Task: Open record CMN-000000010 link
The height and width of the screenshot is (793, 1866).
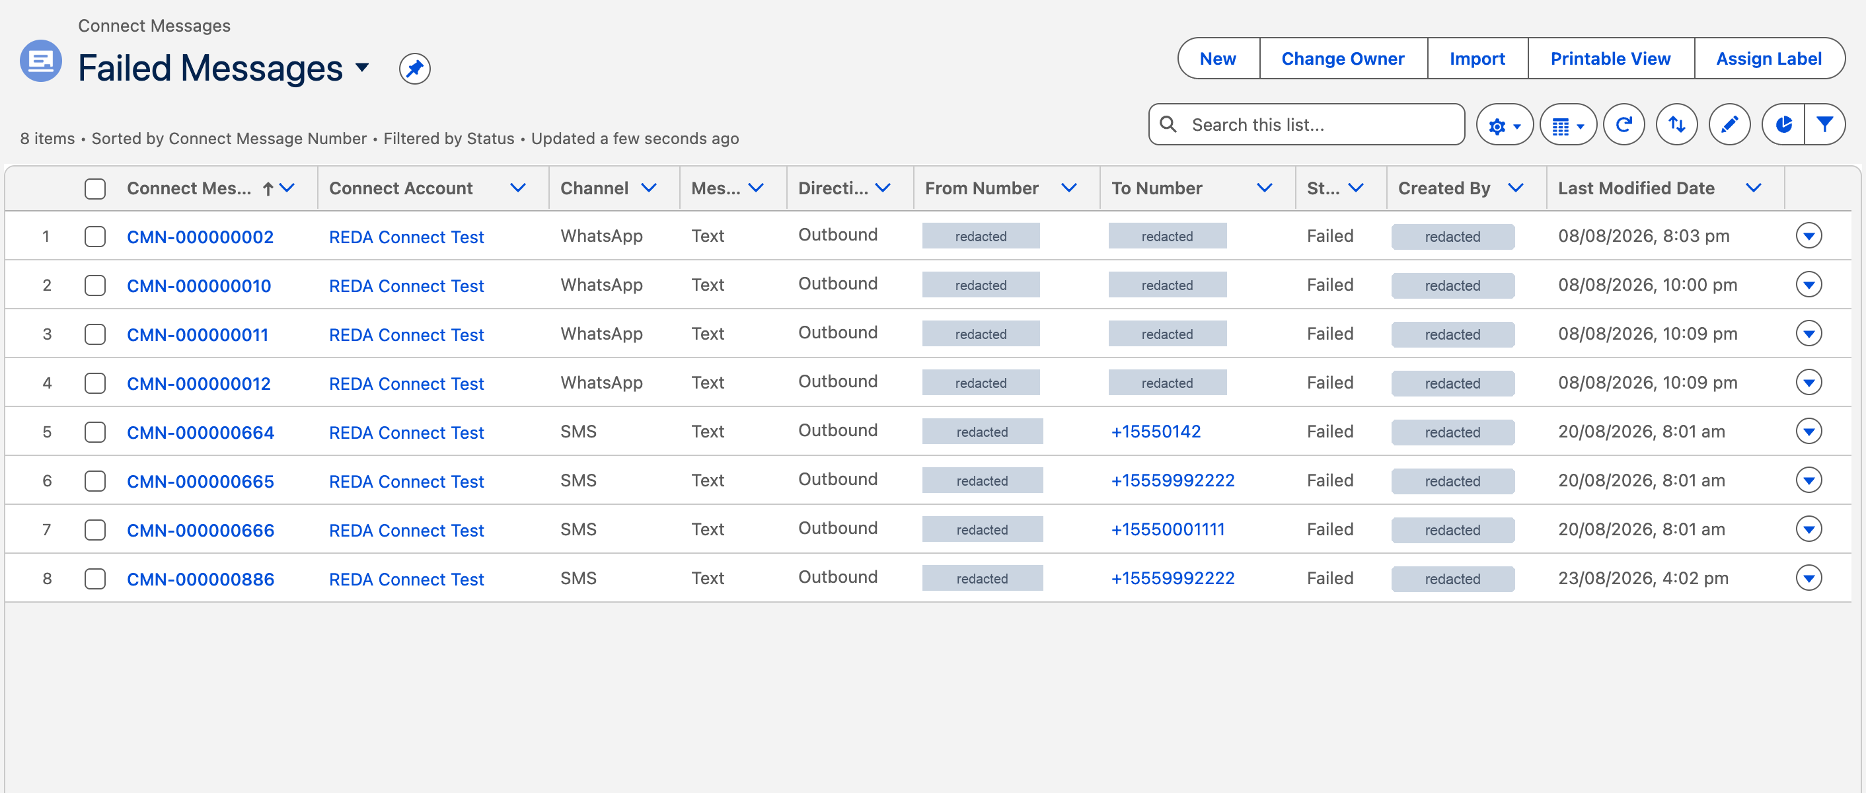Action: (198, 286)
